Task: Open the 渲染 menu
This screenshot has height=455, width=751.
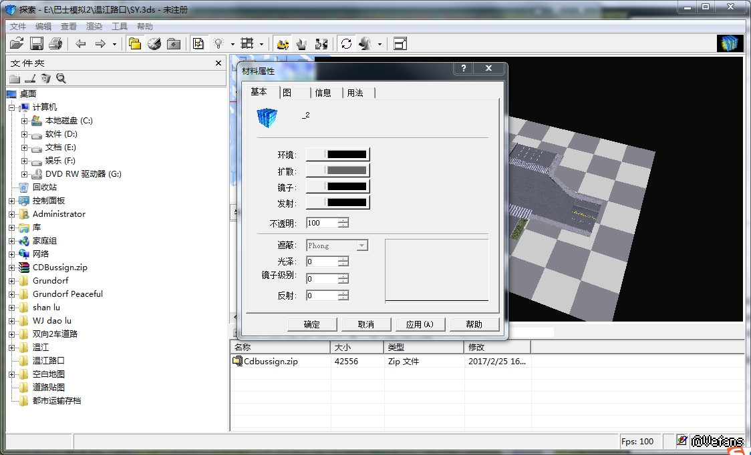Action: [x=94, y=27]
